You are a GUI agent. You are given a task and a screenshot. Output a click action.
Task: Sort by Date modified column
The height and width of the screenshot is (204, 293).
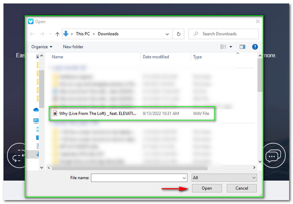(156, 57)
